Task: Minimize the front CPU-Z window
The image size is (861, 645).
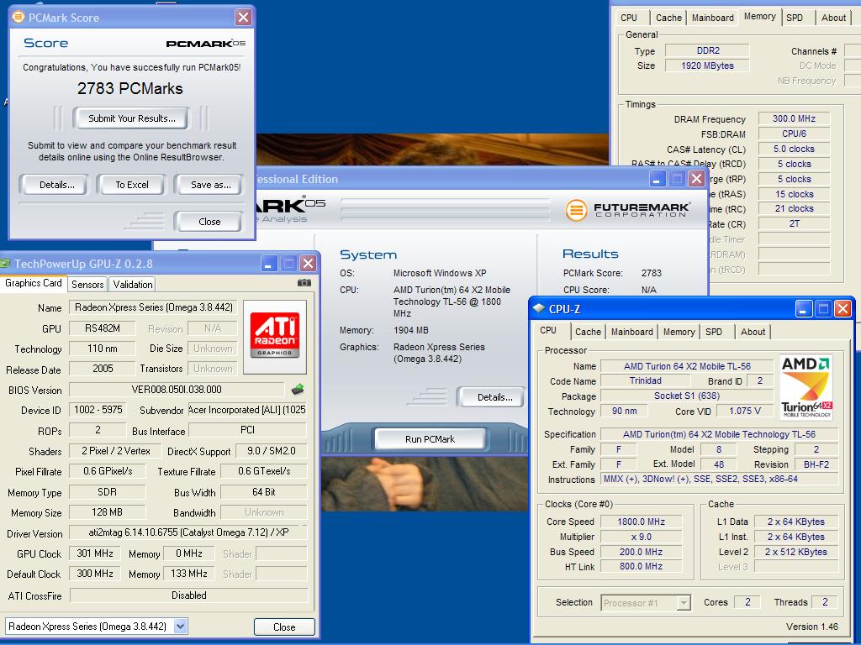Action: coord(803,309)
